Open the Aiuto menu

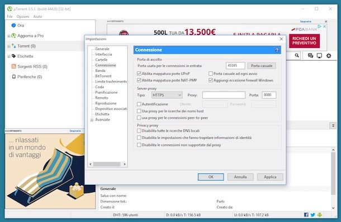[x=37, y=17]
